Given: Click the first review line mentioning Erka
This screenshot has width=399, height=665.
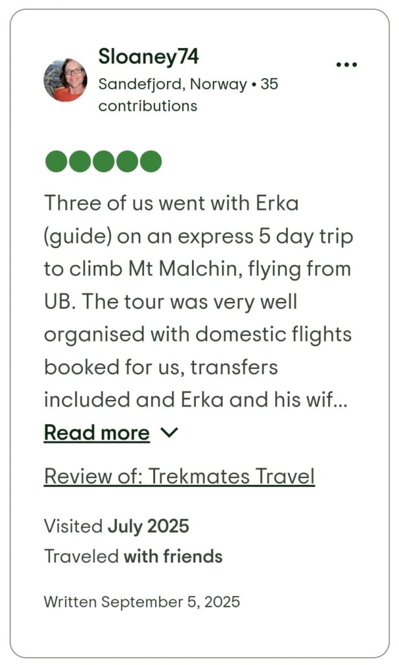Looking at the screenshot, I should coord(171,203).
